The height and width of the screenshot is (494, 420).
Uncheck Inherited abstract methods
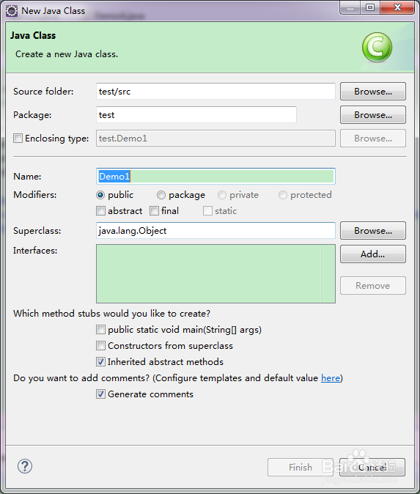tap(101, 361)
